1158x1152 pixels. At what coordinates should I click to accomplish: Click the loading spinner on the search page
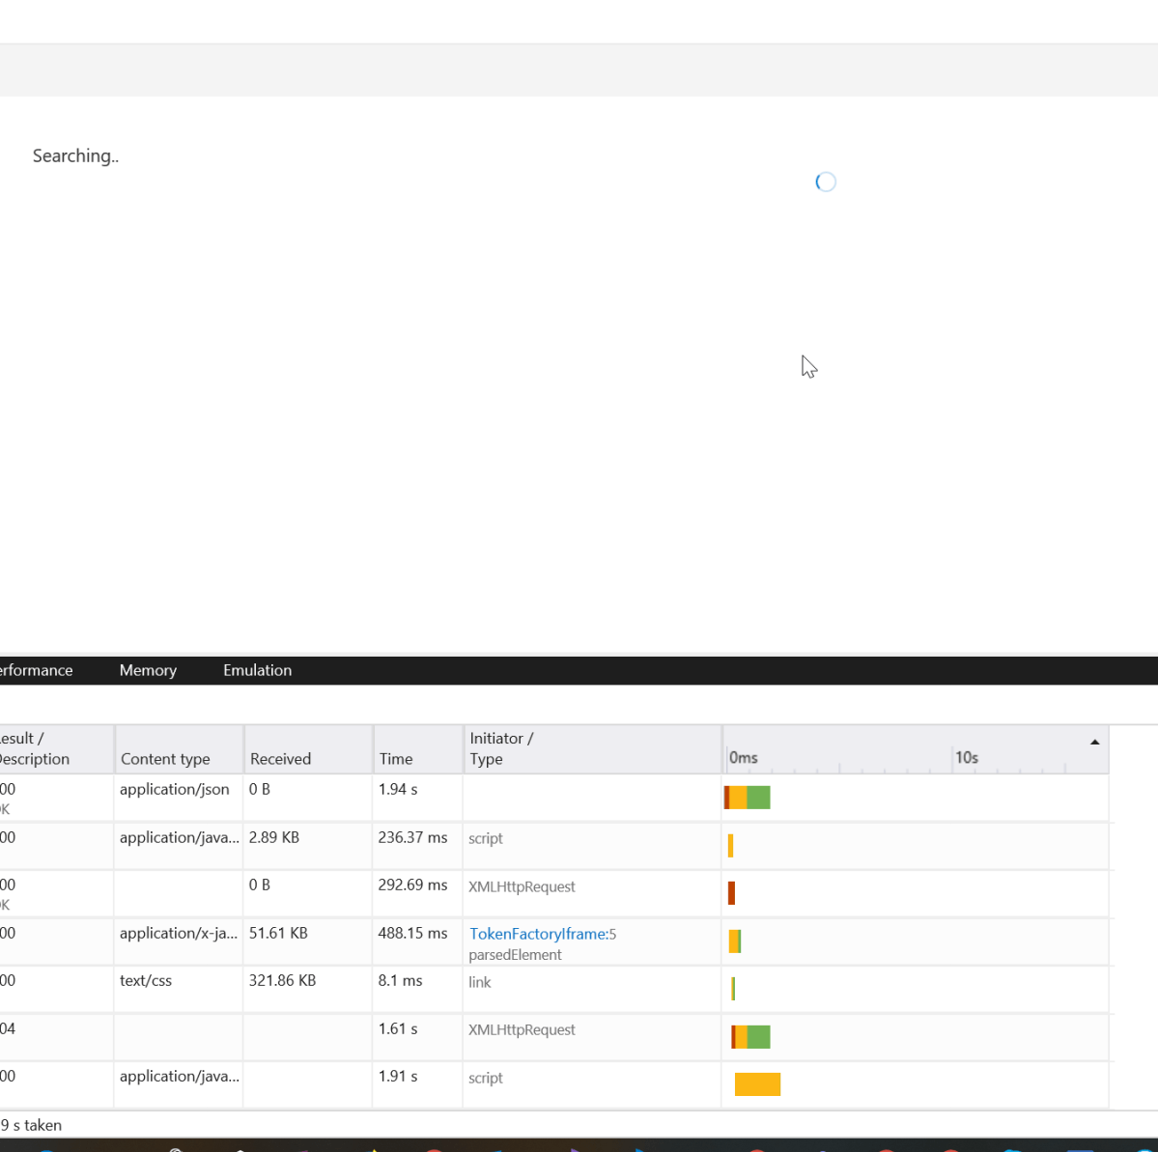click(x=826, y=182)
